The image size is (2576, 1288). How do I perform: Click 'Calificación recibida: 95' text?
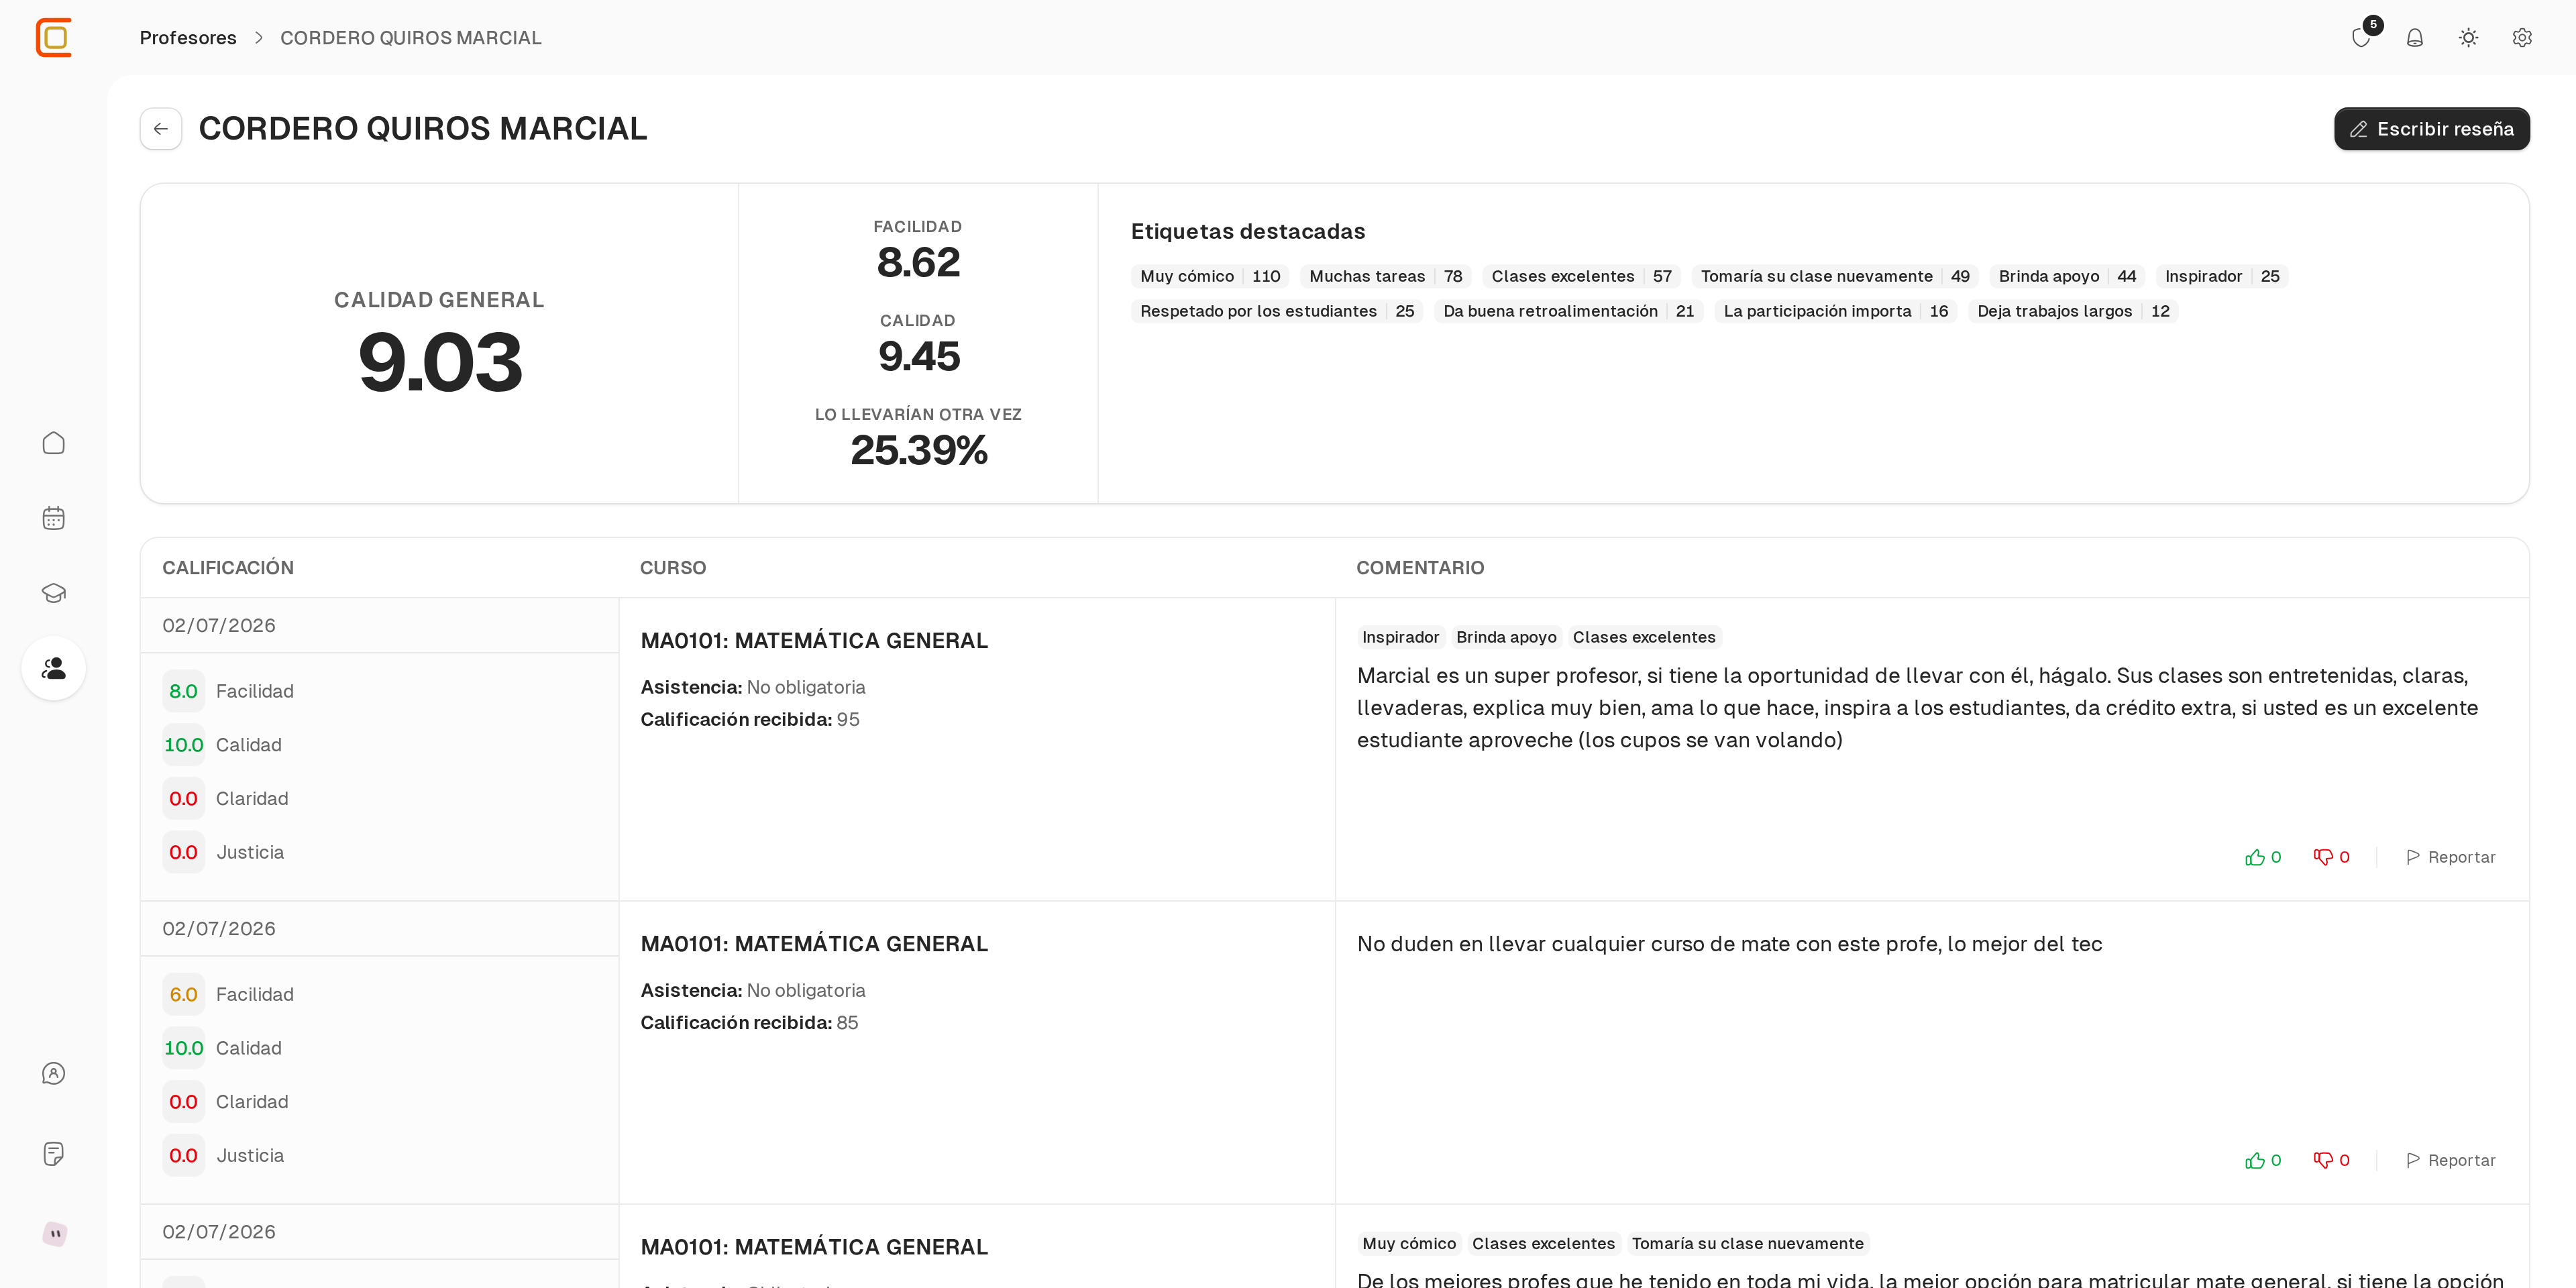click(750, 719)
